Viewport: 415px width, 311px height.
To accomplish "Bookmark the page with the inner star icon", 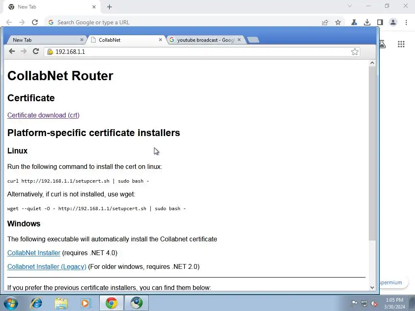I will point(355,51).
